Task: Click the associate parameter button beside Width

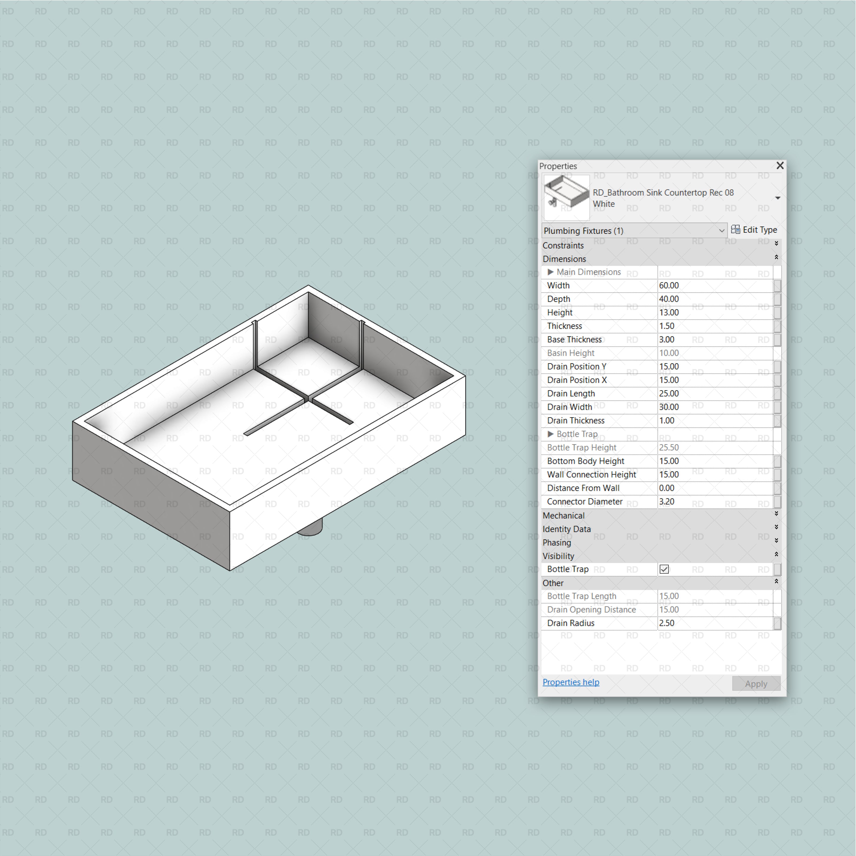Action: [x=778, y=285]
